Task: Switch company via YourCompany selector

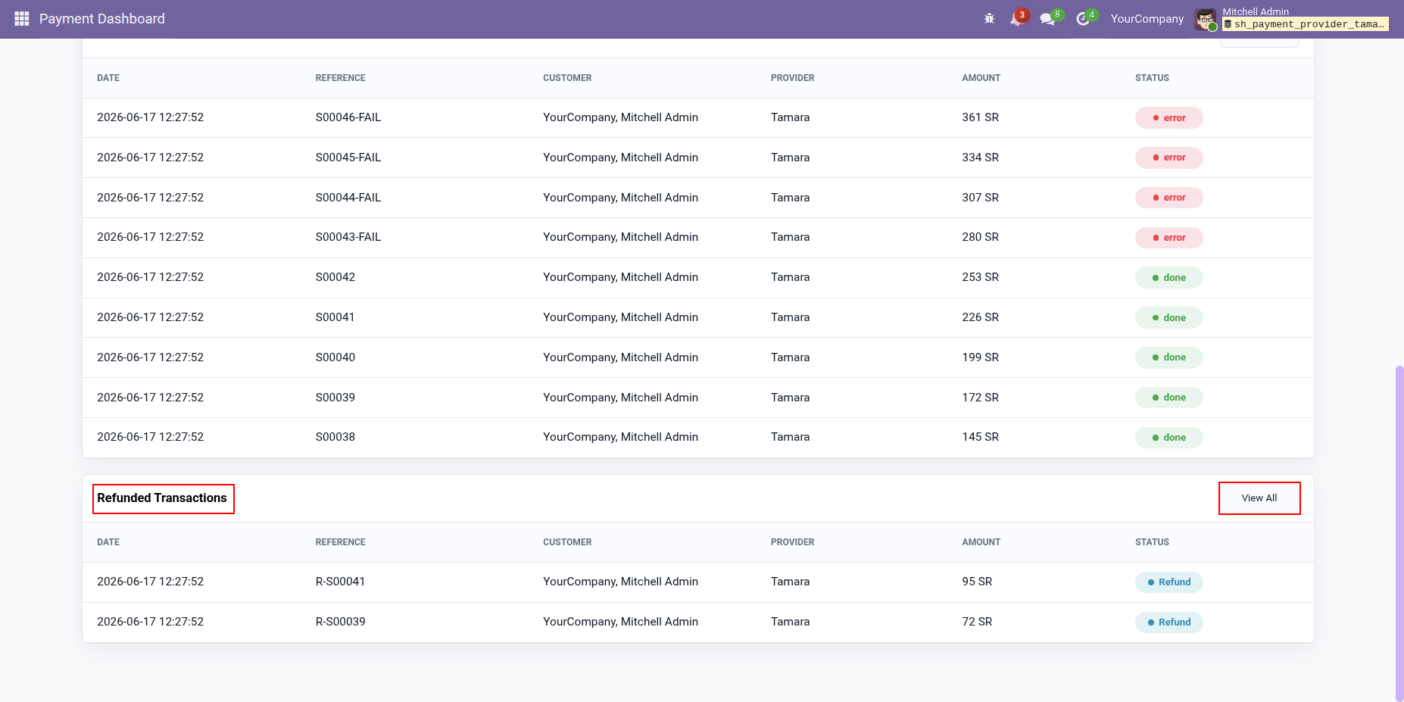Action: point(1147,19)
